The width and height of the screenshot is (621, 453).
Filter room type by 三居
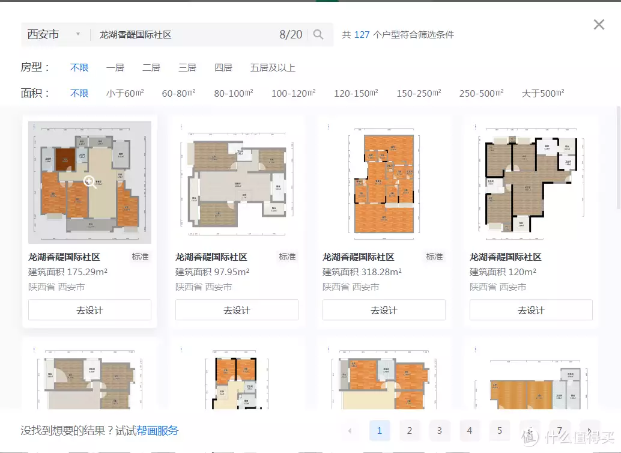[x=187, y=68]
